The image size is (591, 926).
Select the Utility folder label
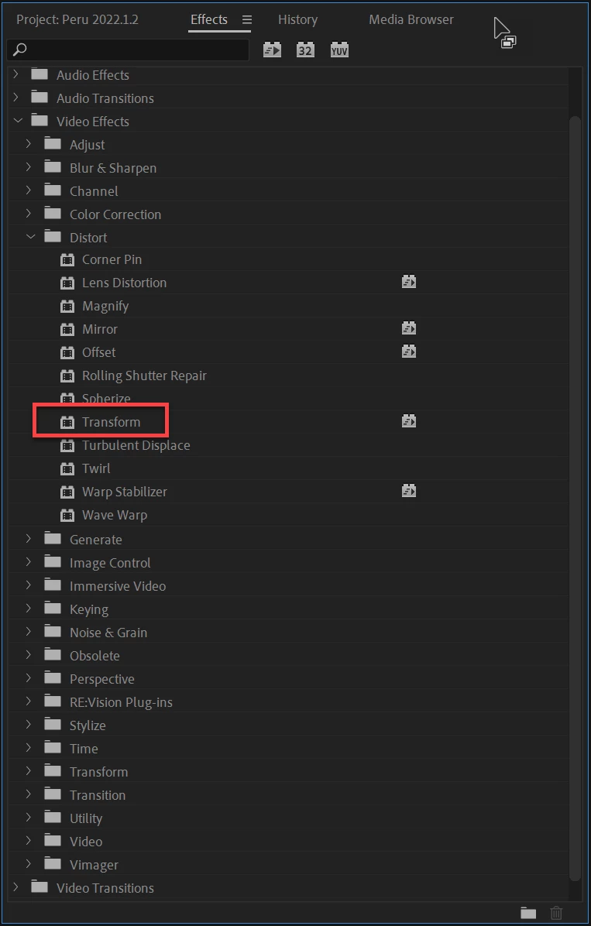click(86, 818)
